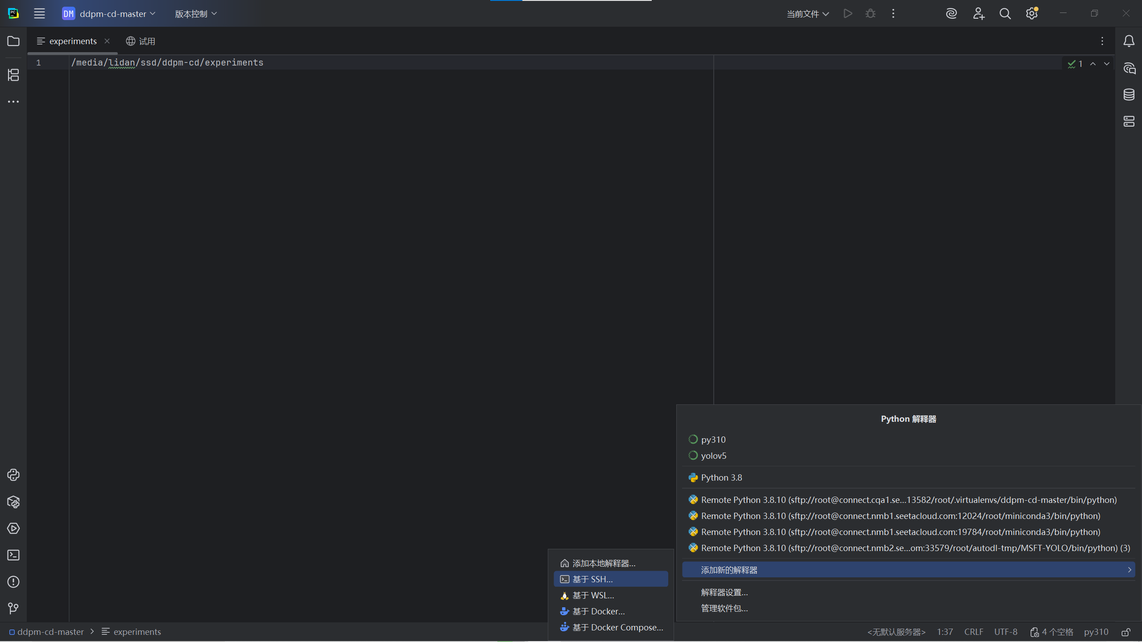Viewport: 1142px width, 642px height.
Task: Open the Project folder tool window
Action: (x=13, y=41)
